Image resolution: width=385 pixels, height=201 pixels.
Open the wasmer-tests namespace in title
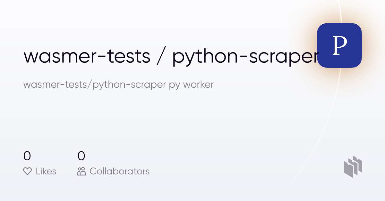87,56
